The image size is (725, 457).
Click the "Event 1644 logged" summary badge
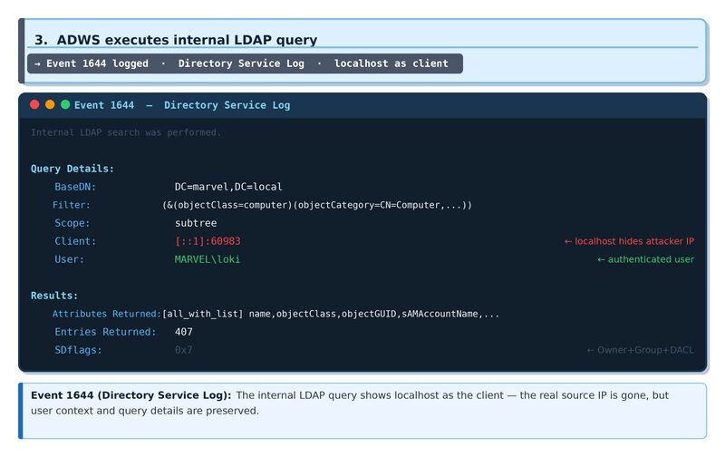click(245, 63)
